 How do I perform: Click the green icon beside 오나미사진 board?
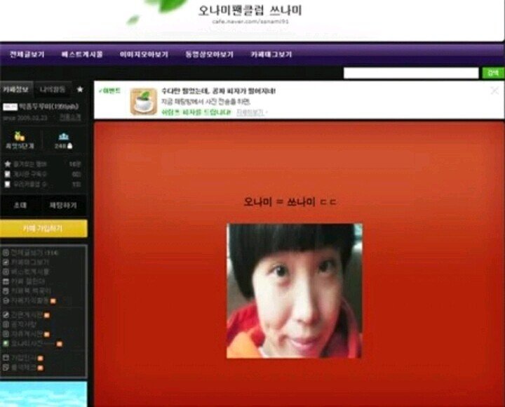click(x=6, y=344)
